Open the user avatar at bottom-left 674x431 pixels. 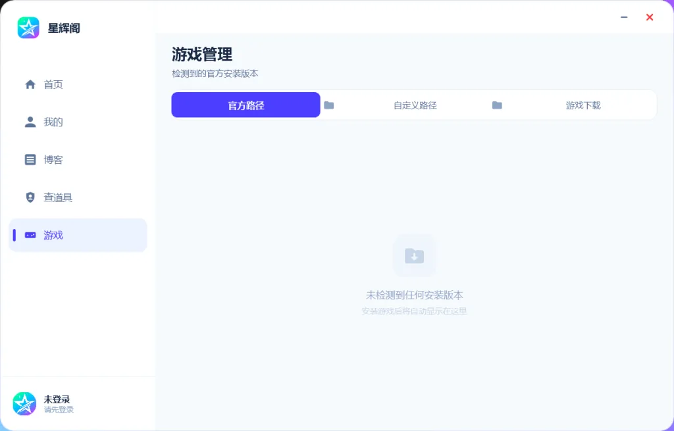pyautogui.click(x=24, y=403)
